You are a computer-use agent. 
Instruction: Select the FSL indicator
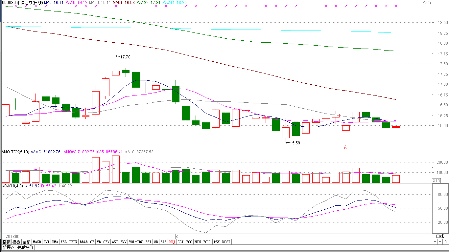pos(63,242)
